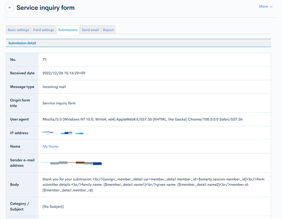The width and height of the screenshot is (282, 219).
Task: Click the Category / Subject label
Action: (19, 206)
